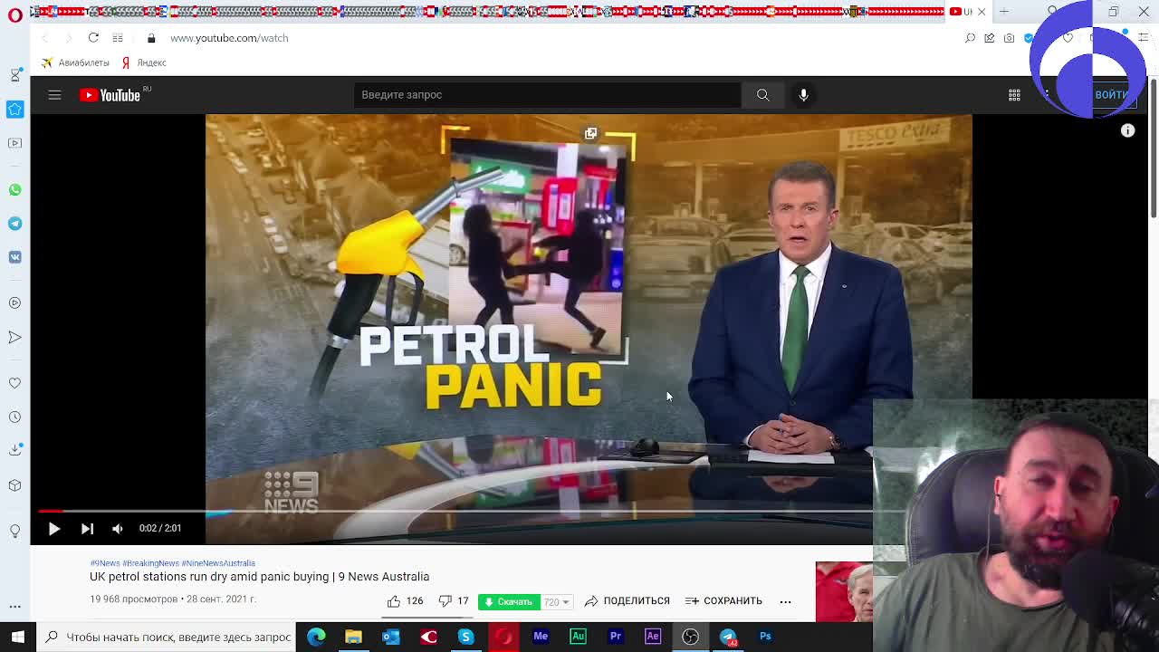1159x652 pixels.
Task: Open OBS Studio from the taskbar
Action: click(x=690, y=637)
